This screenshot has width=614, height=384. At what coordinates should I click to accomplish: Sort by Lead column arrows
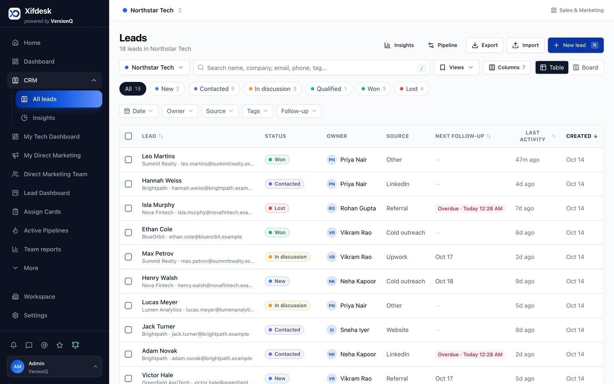(x=161, y=136)
